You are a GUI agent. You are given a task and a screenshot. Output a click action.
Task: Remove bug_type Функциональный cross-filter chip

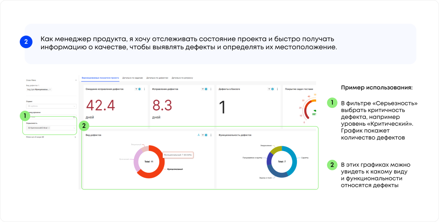(x=50, y=89)
